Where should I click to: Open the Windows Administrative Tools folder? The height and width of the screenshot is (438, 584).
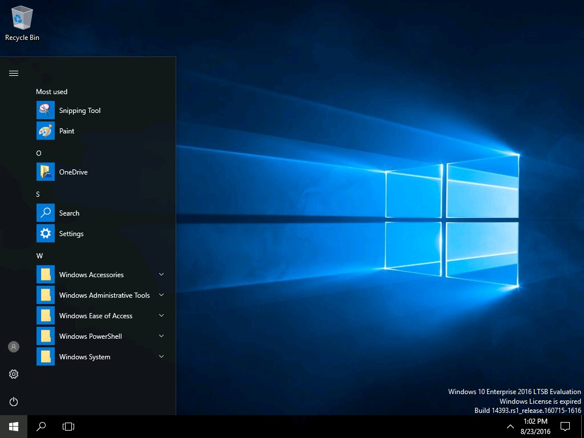coord(102,295)
